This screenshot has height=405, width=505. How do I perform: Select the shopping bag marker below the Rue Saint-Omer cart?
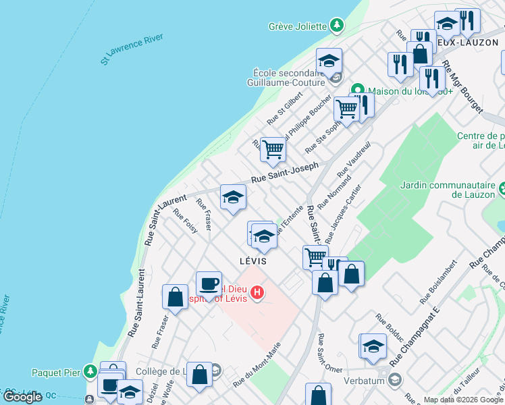click(325, 283)
